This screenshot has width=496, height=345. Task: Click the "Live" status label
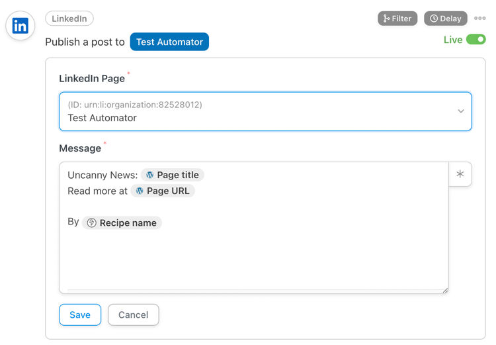click(x=453, y=40)
